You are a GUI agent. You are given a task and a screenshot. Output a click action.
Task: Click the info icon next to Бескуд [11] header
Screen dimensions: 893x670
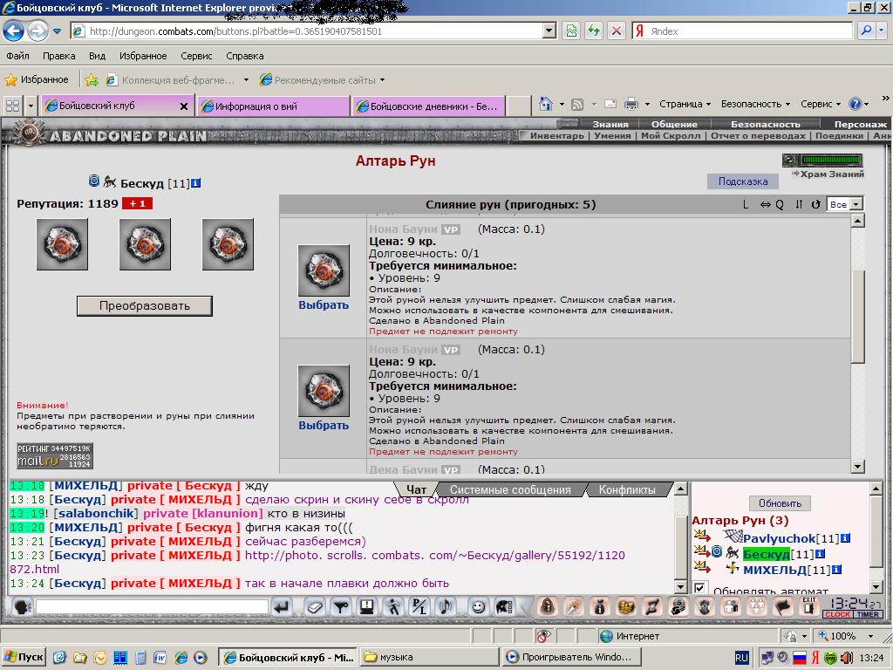tap(196, 183)
